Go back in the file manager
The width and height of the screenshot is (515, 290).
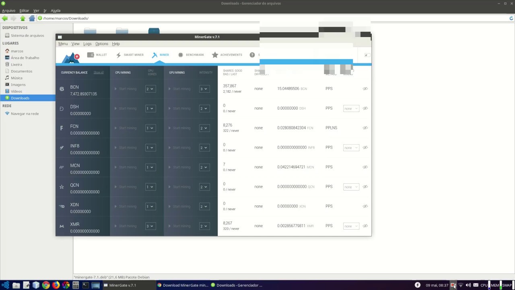click(x=4, y=18)
